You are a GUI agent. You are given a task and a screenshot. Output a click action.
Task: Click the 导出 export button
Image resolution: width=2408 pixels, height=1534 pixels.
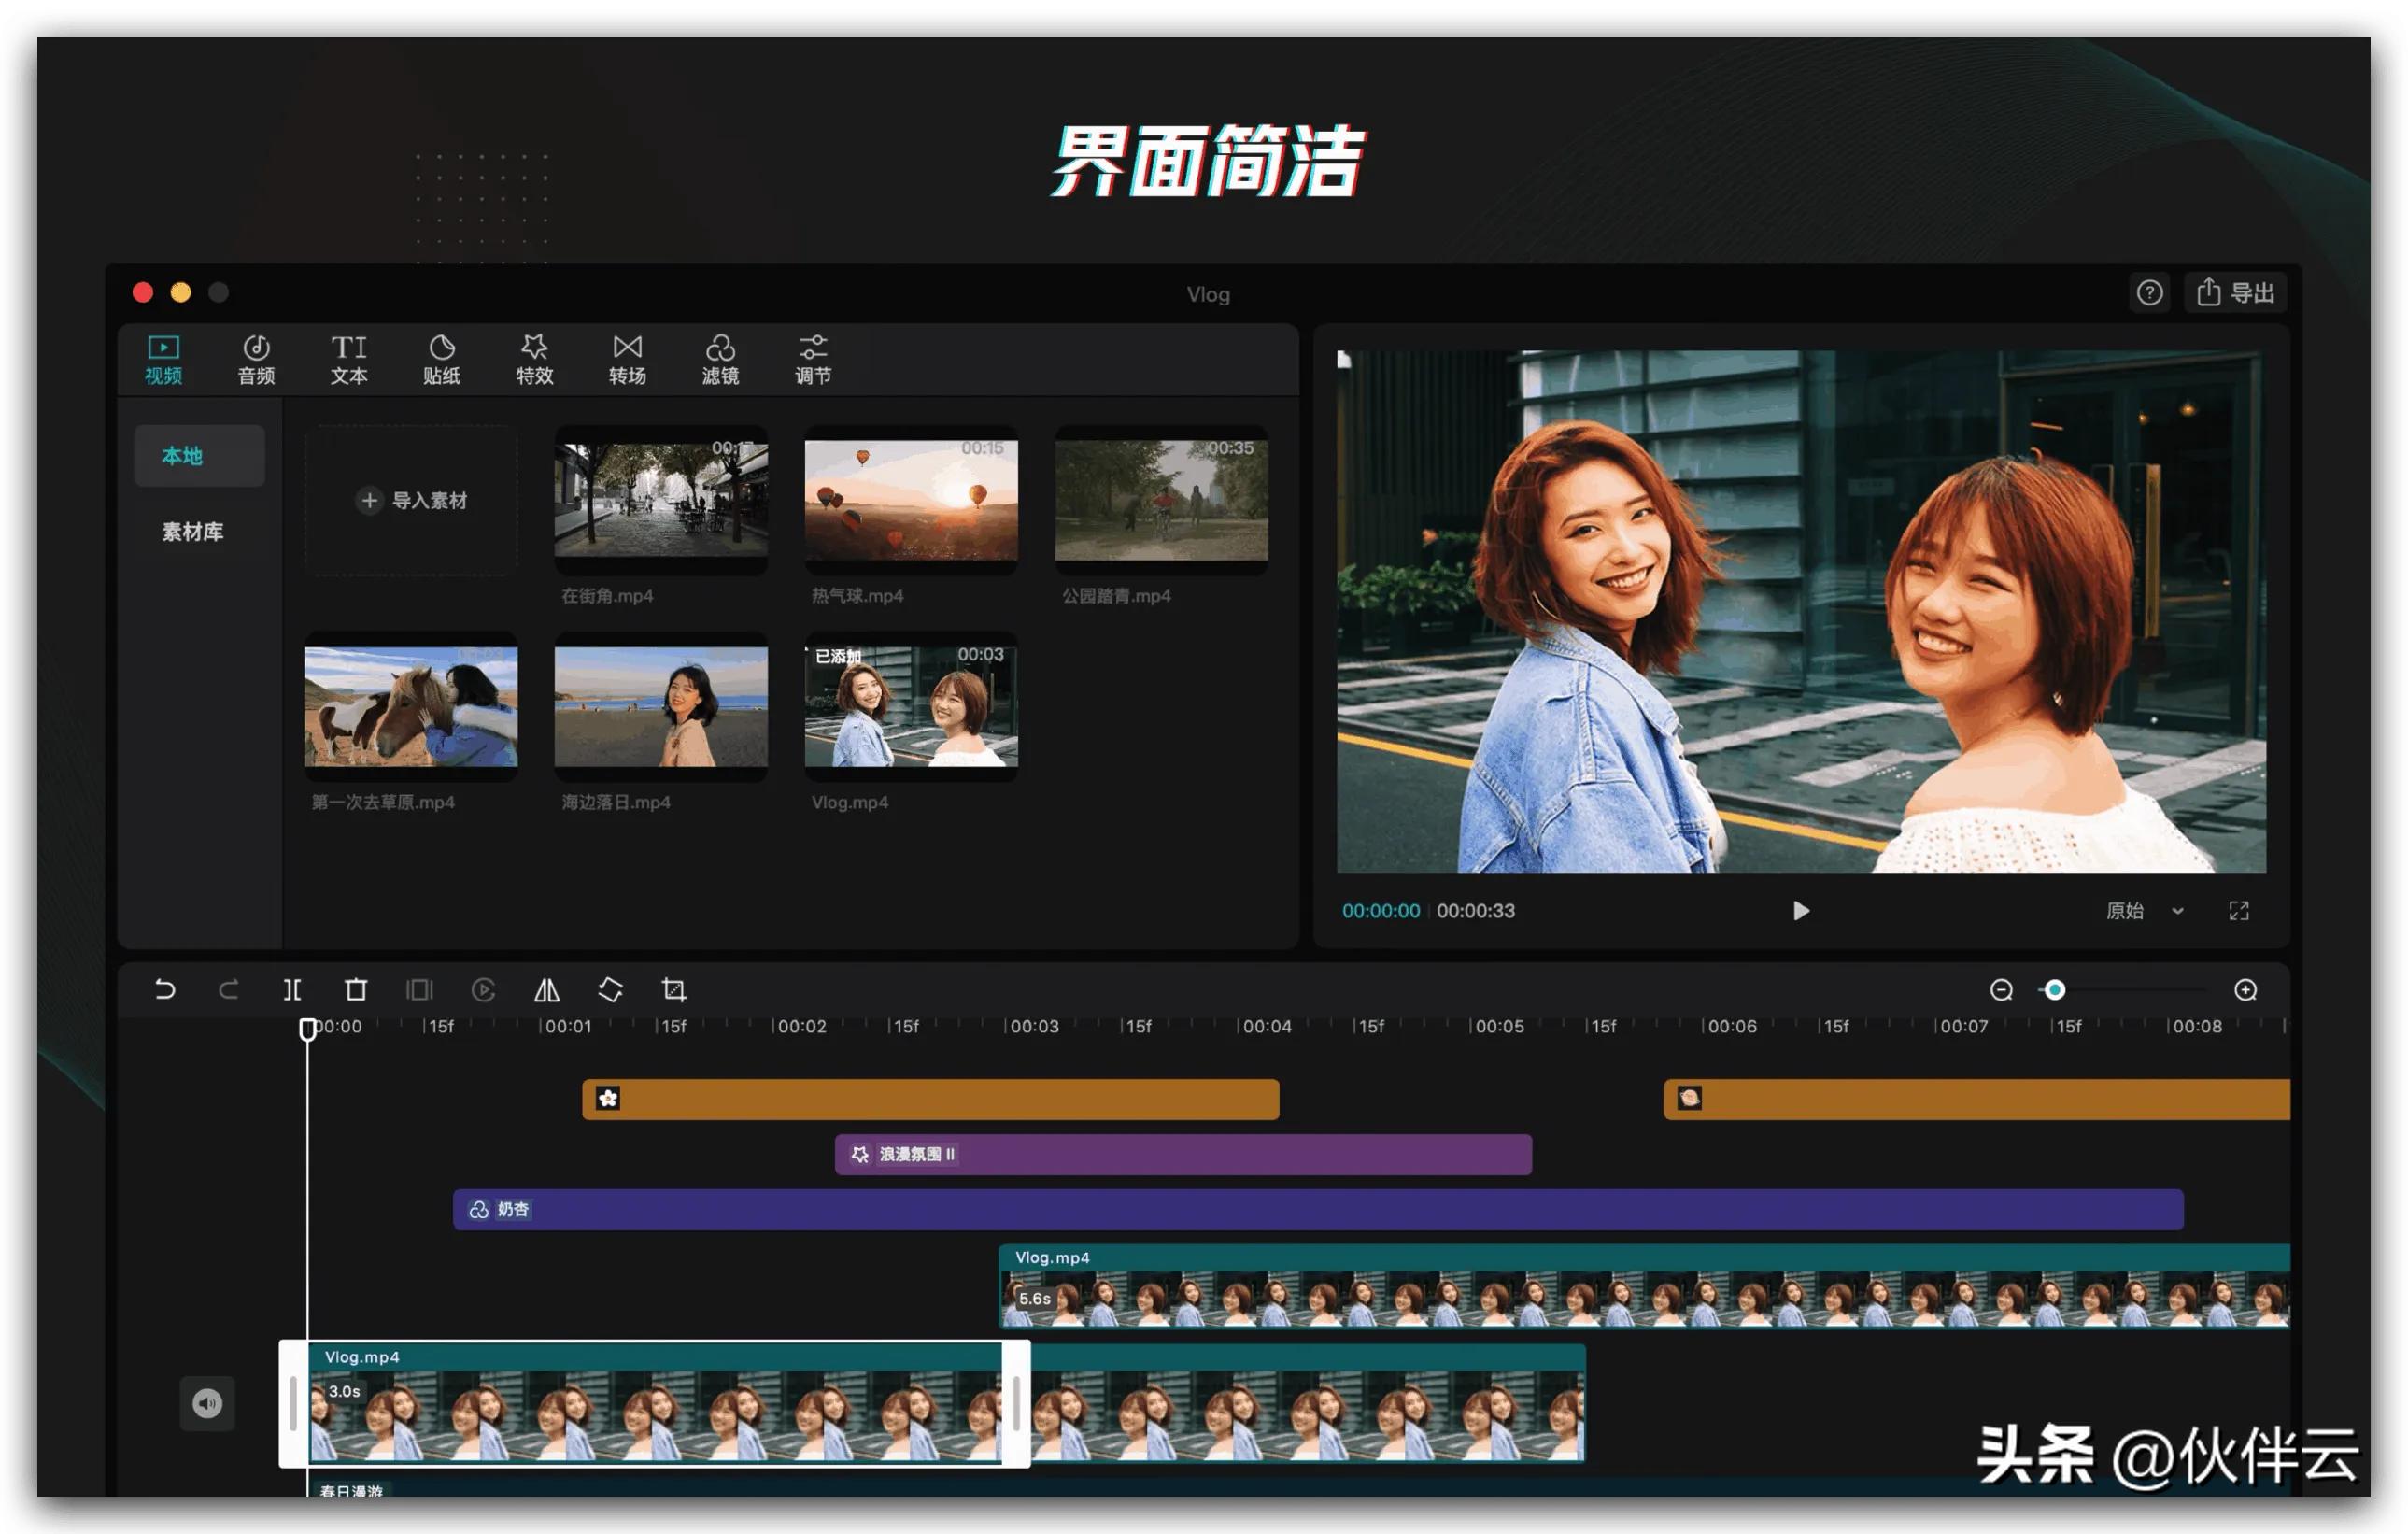click(x=2236, y=292)
